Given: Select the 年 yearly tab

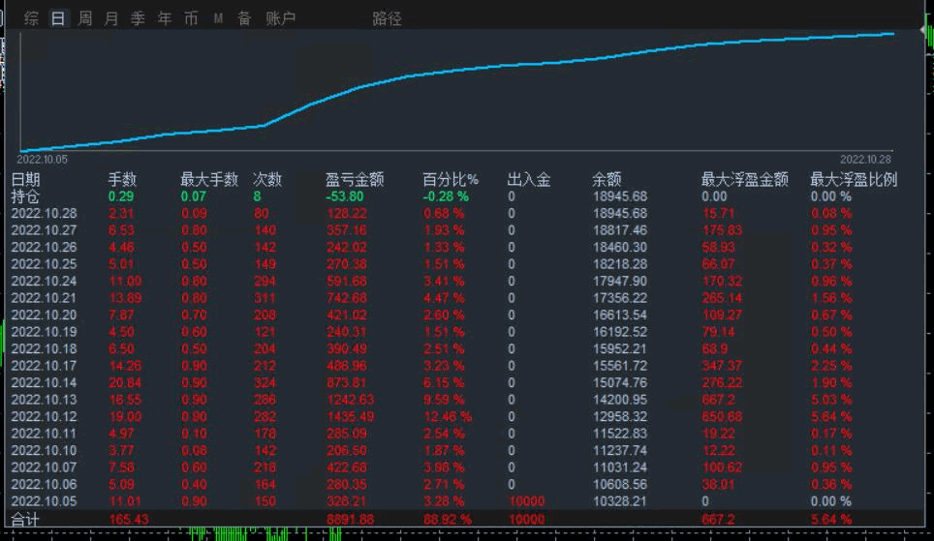Looking at the screenshot, I should click(165, 18).
